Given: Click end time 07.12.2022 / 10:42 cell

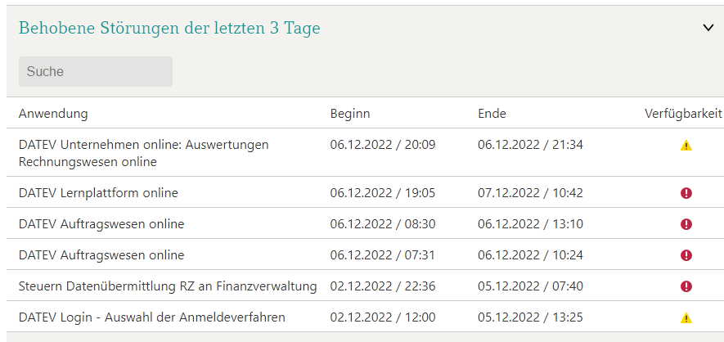Looking at the screenshot, I should 531,193.
